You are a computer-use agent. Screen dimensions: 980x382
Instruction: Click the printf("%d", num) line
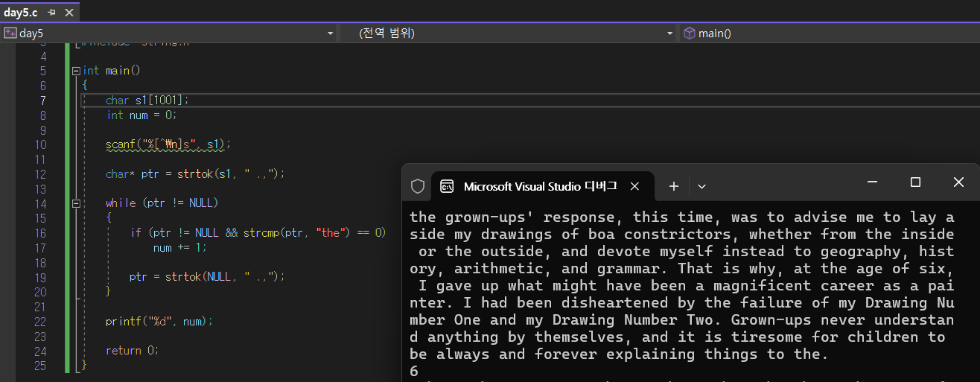[159, 321]
